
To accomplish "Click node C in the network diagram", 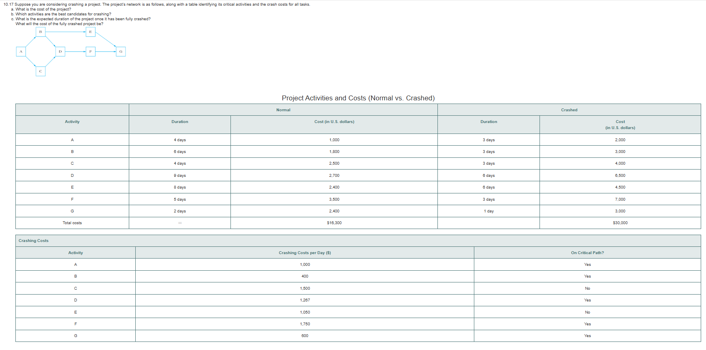I will click(41, 71).
